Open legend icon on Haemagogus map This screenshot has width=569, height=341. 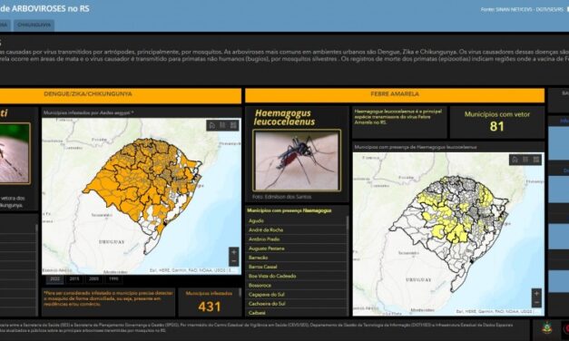[x=525, y=160]
